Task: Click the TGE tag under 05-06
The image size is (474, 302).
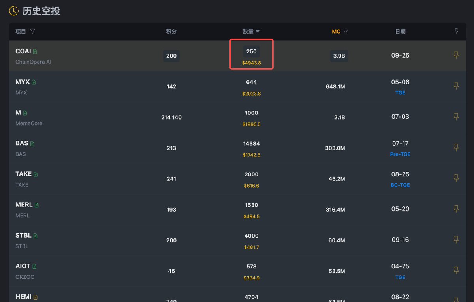Action: tap(400, 93)
